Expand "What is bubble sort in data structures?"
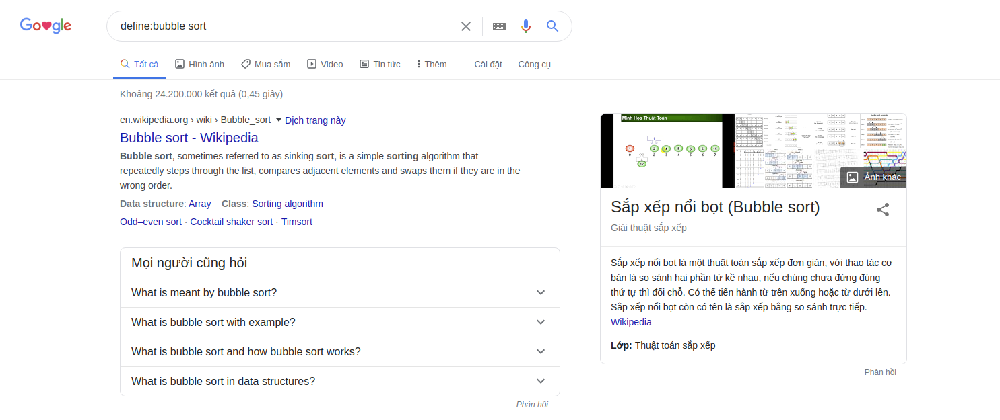The image size is (1000, 420). coord(540,382)
